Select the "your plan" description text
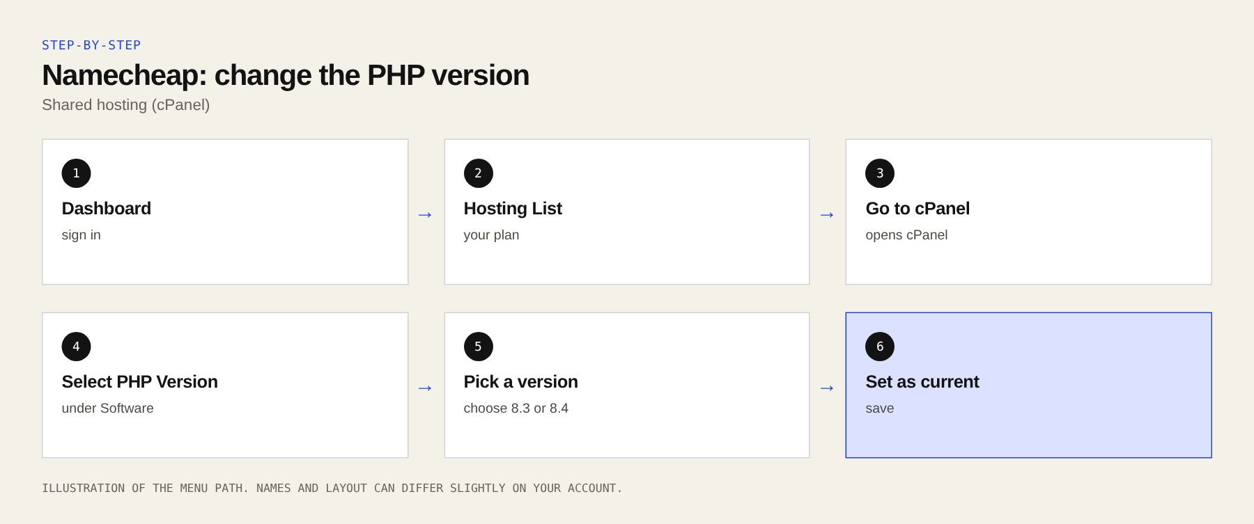Screen dimensions: 1254x524 click(491, 235)
